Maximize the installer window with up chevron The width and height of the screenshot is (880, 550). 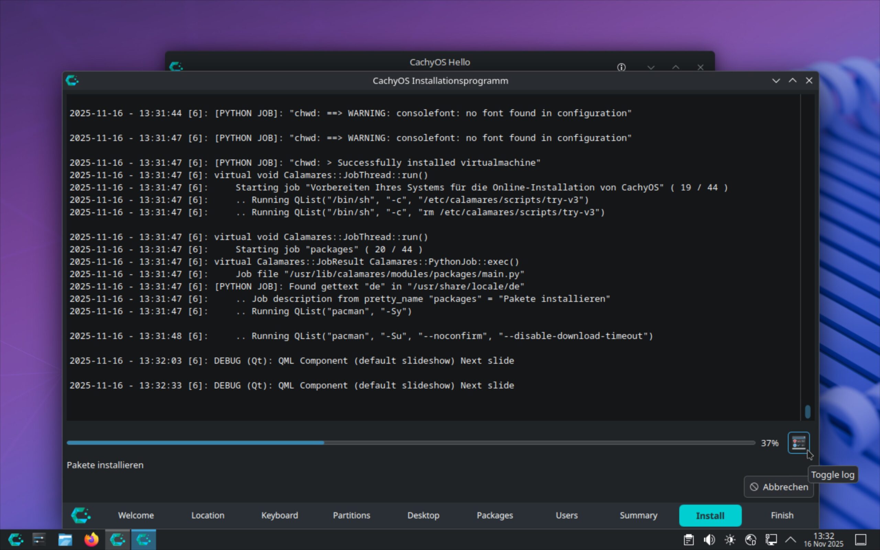[x=792, y=81]
